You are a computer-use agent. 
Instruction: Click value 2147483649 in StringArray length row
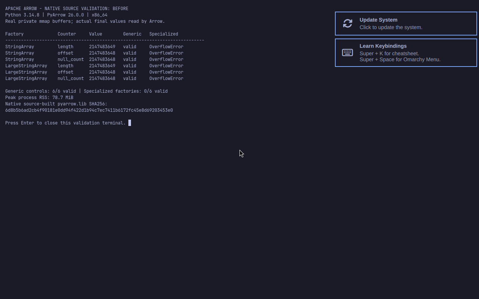pyautogui.click(x=102, y=47)
